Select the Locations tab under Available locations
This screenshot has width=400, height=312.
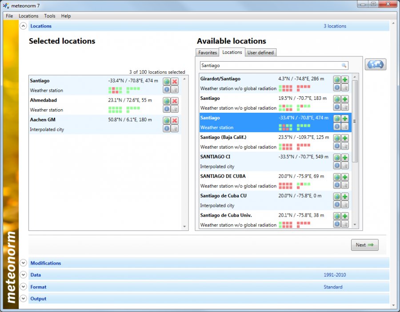coord(232,52)
